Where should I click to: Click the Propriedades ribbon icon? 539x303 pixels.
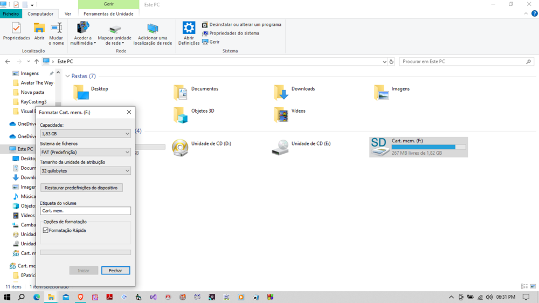click(x=16, y=31)
